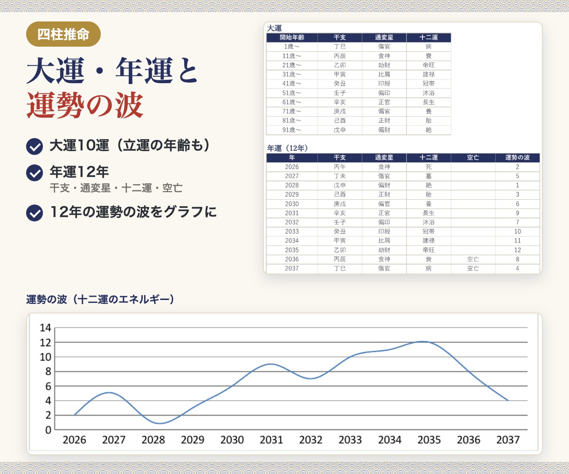Click the 大運・年運と headline text

[x=112, y=70]
